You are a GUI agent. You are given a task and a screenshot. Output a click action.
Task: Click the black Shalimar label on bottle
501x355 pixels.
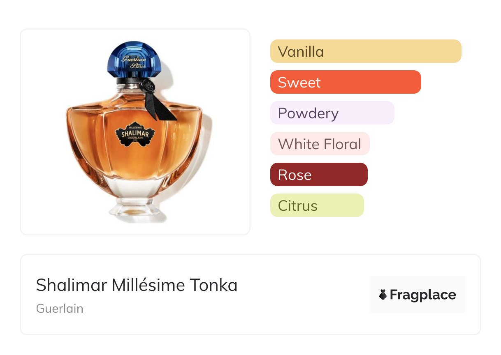pyautogui.click(x=135, y=134)
